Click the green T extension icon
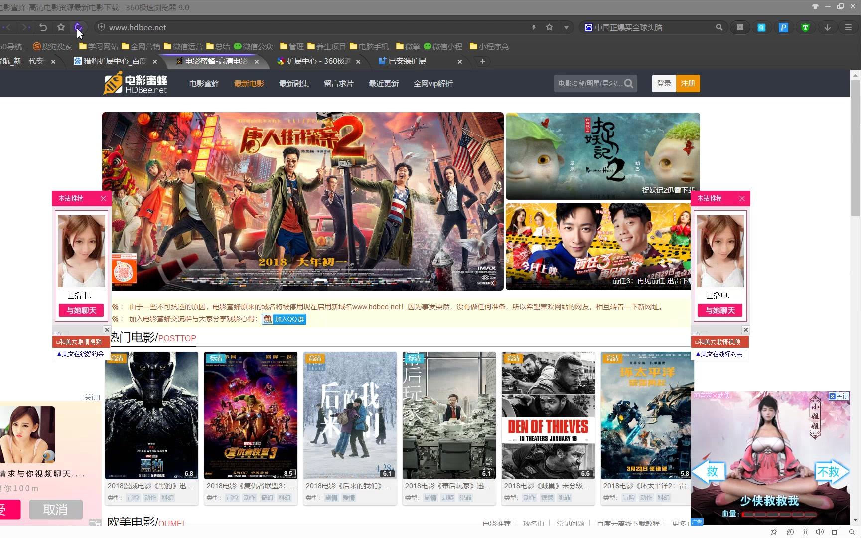 (805, 28)
